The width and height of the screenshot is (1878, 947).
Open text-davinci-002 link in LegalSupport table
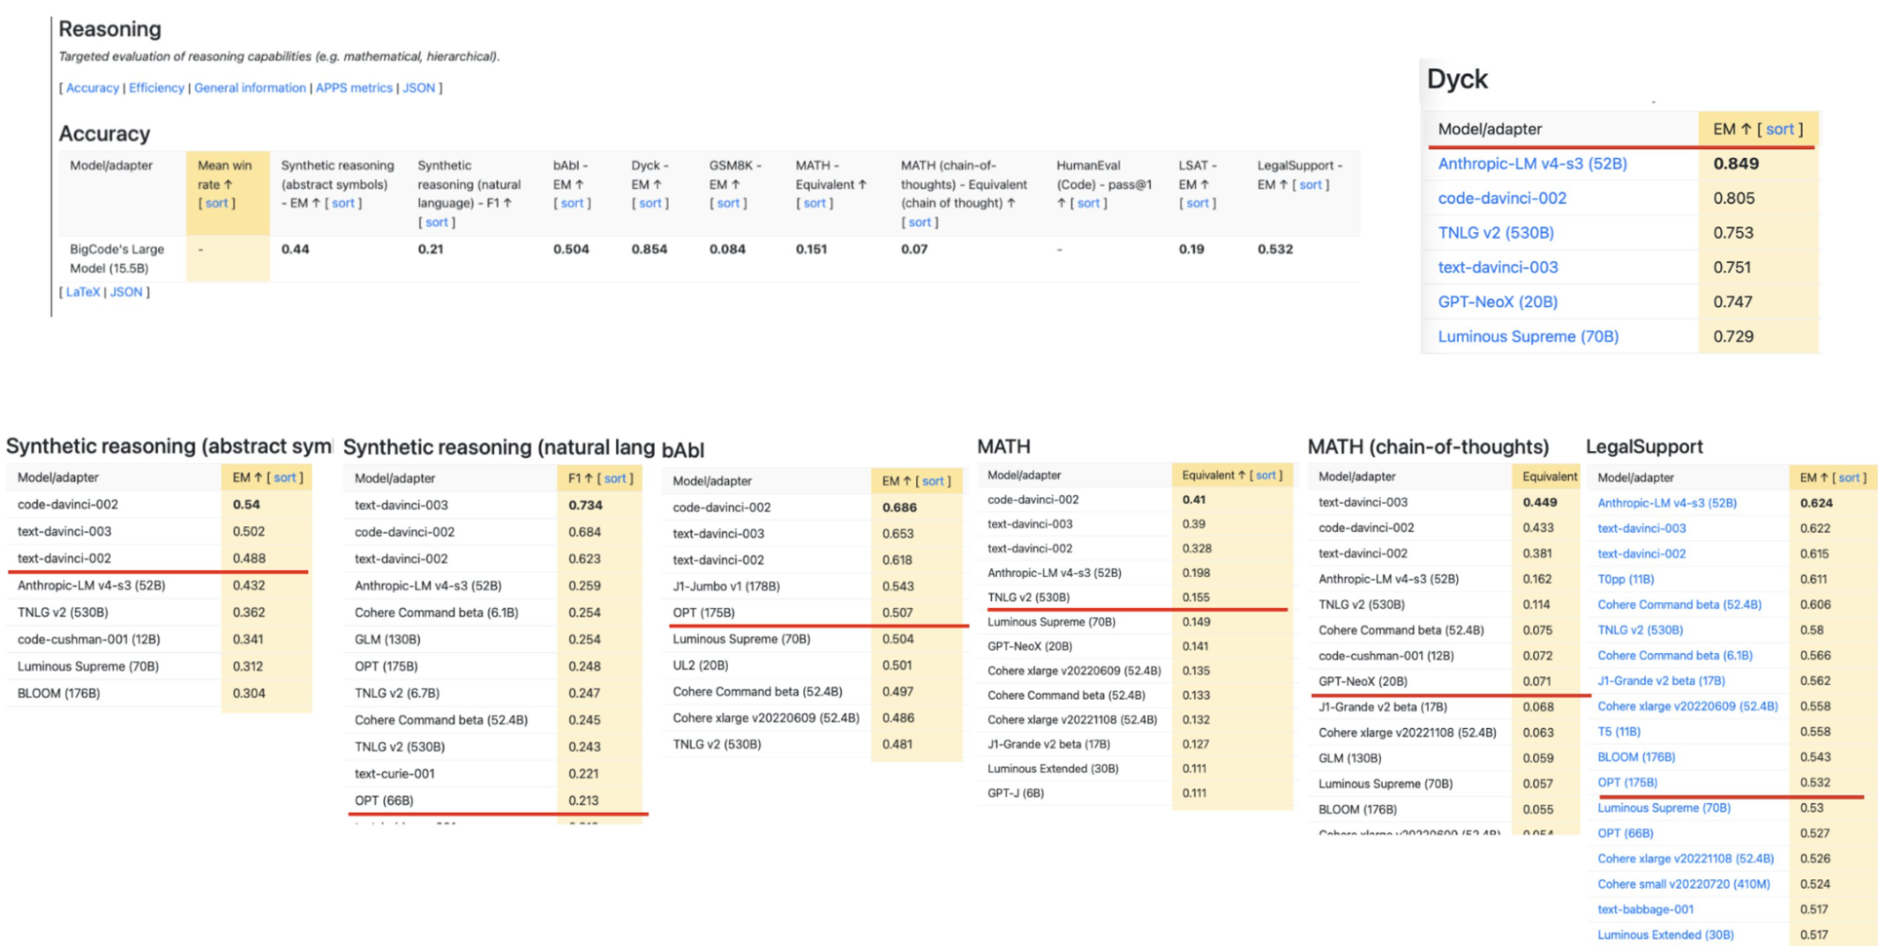1641,554
